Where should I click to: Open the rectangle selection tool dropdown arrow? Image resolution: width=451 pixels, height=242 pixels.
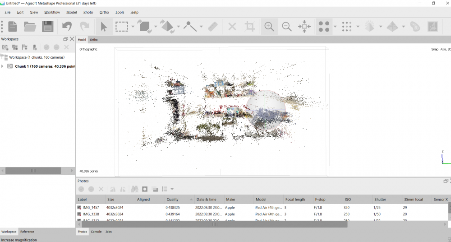tap(133, 27)
